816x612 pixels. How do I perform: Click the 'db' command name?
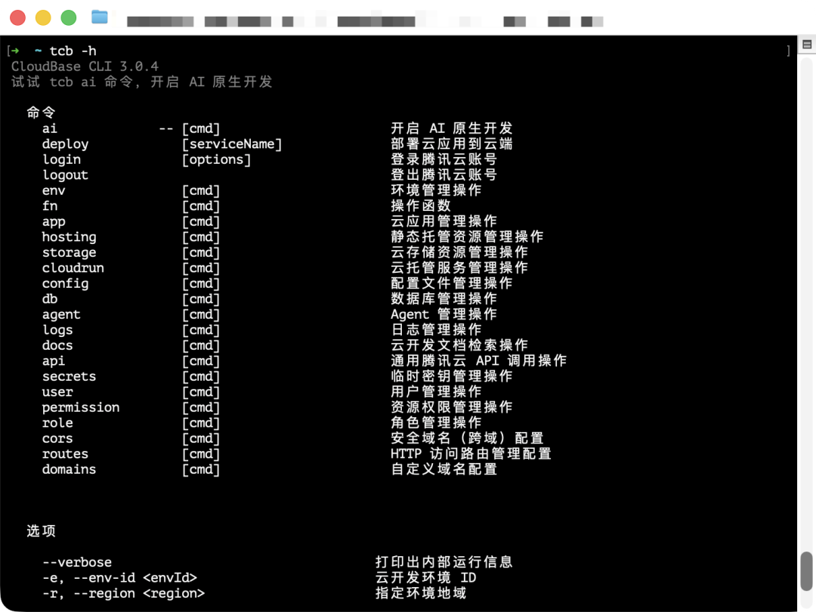pyautogui.click(x=50, y=299)
